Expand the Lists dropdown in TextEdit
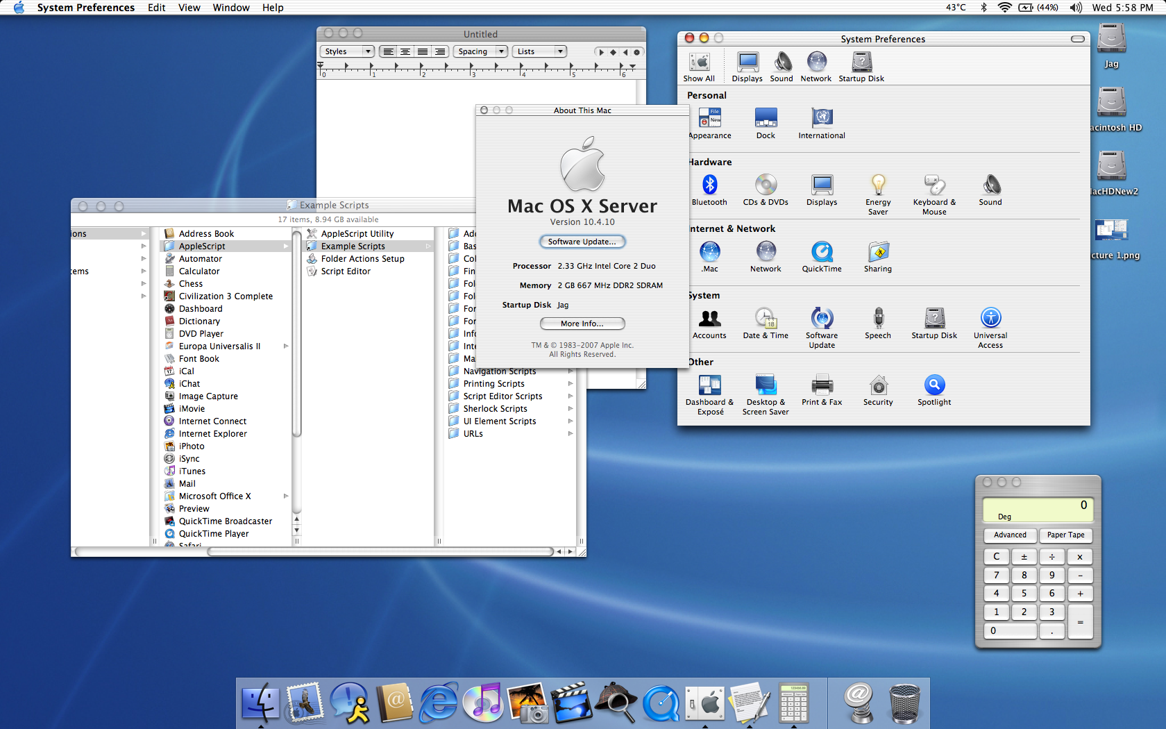This screenshot has height=729, width=1166. (539, 51)
